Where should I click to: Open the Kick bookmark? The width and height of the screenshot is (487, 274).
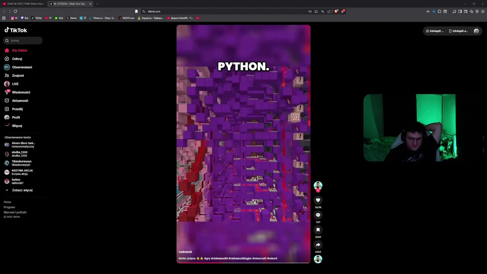59,18
